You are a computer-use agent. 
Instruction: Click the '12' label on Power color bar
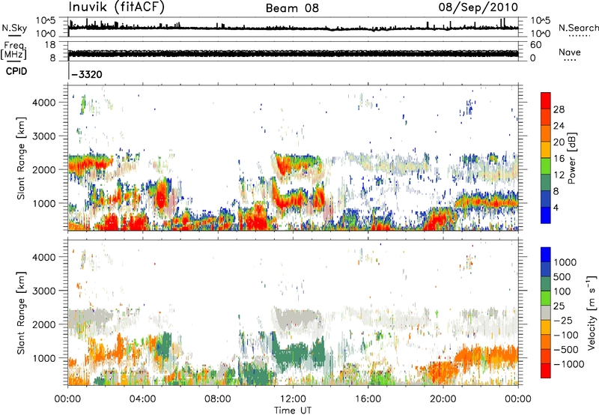(x=559, y=175)
